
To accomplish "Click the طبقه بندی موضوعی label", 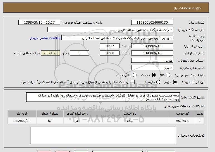I will [190, 75].
